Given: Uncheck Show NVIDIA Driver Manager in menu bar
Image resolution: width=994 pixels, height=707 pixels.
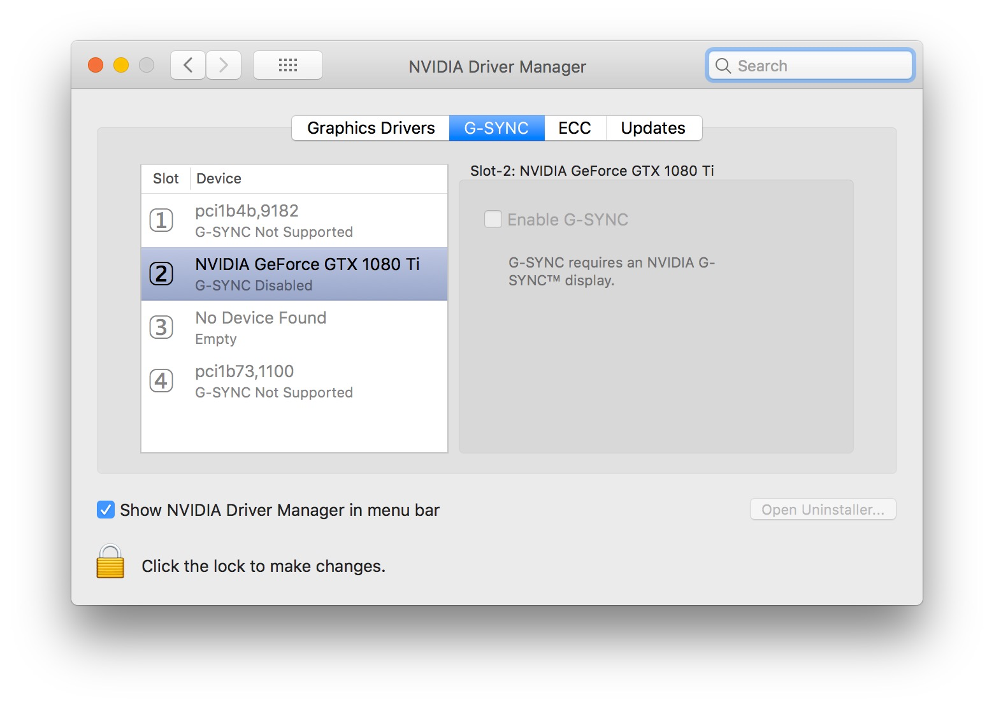Looking at the screenshot, I should (x=106, y=510).
